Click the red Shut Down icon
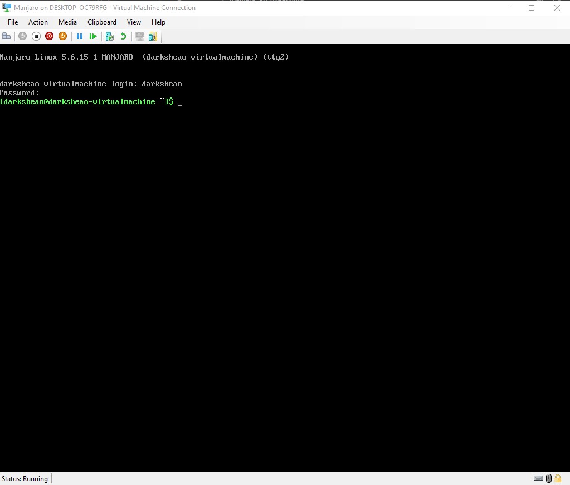This screenshot has height=485, width=570. pyautogui.click(x=50, y=36)
